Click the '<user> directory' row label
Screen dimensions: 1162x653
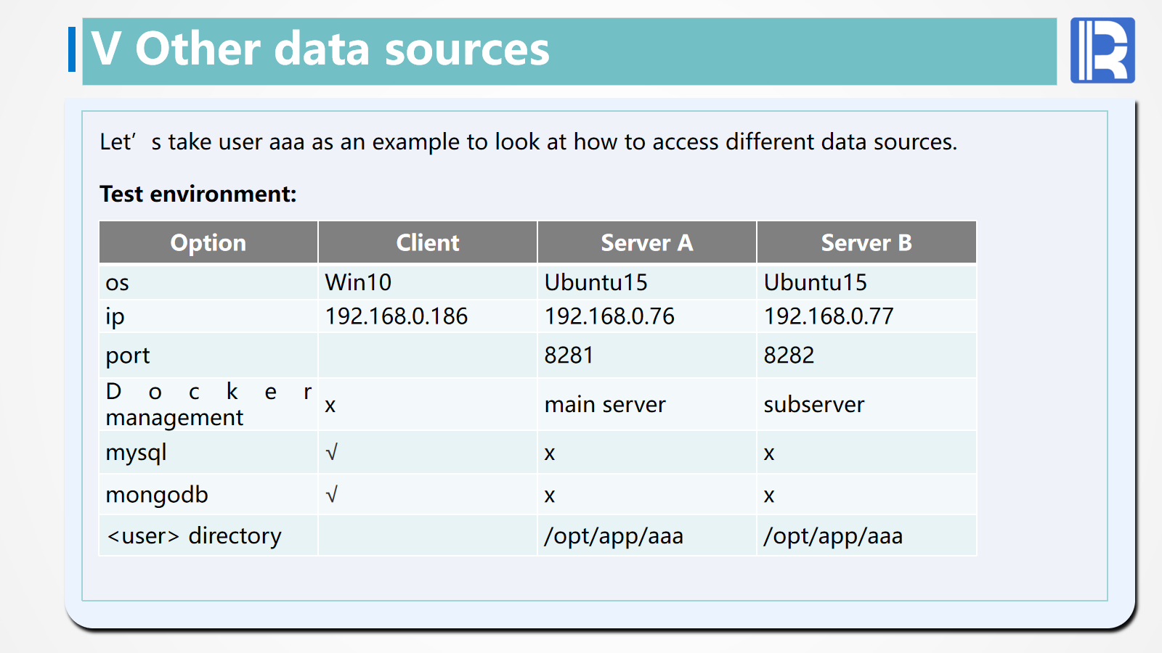(194, 536)
